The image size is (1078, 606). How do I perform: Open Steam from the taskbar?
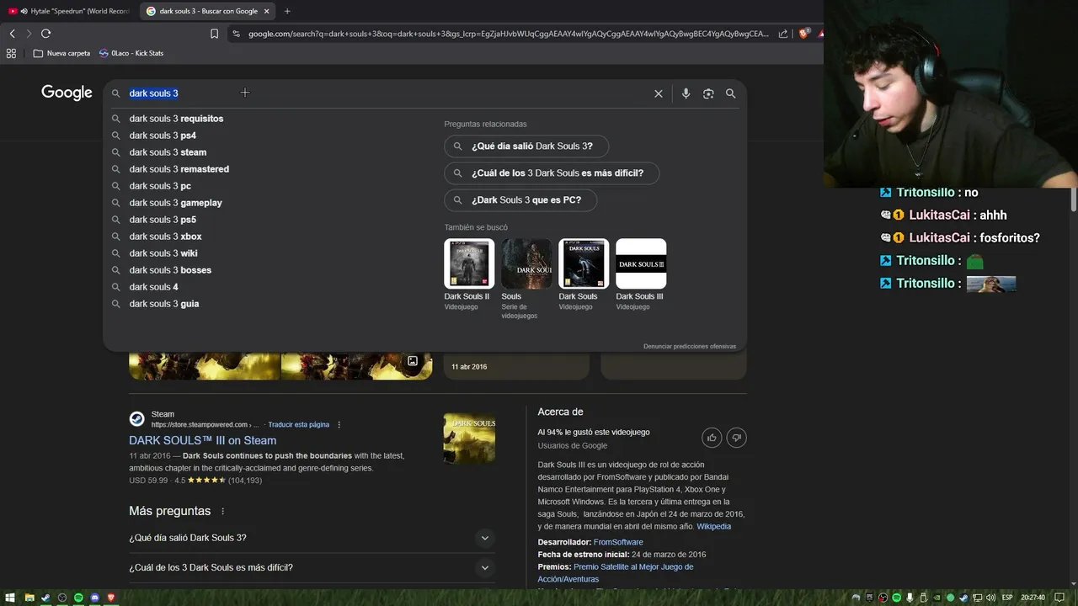click(45, 598)
